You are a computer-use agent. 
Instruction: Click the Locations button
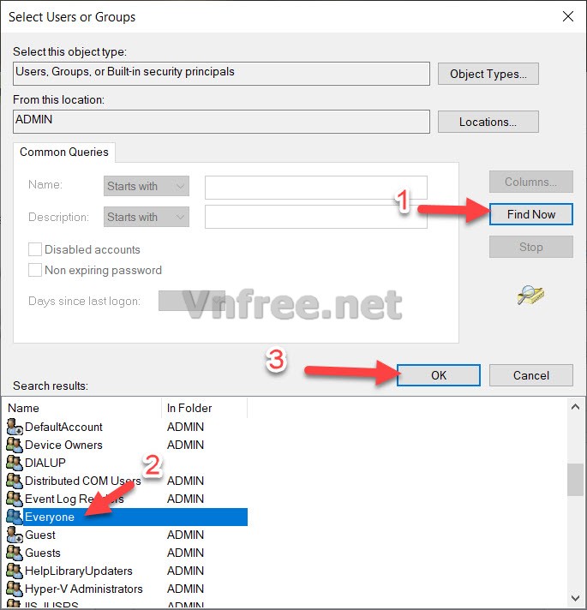488,122
